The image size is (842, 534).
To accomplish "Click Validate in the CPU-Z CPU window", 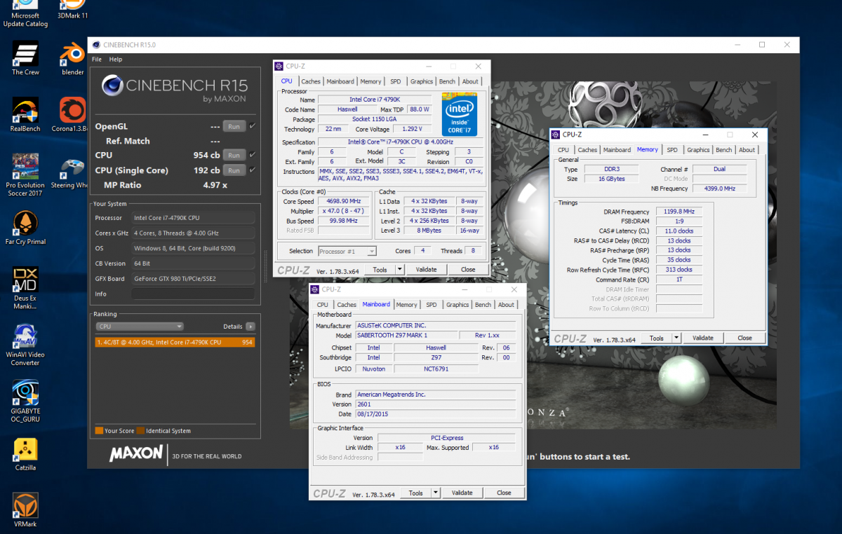I will [x=427, y=270].
